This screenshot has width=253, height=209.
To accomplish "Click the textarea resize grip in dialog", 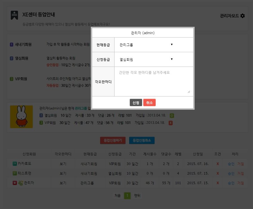I will pyautogui.click(x=189, y=92).
